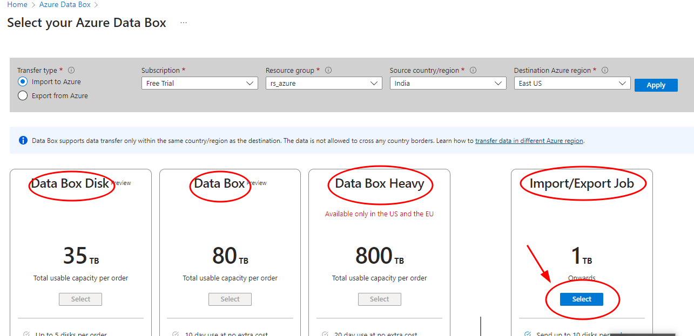
Task: Choose Export from Azure transfer type
Action: coord(23,95)
